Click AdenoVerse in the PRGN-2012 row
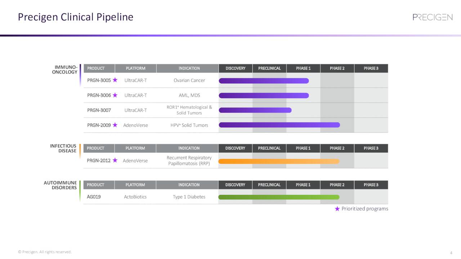This screenshot has height=259, width=461. [135, 160]
